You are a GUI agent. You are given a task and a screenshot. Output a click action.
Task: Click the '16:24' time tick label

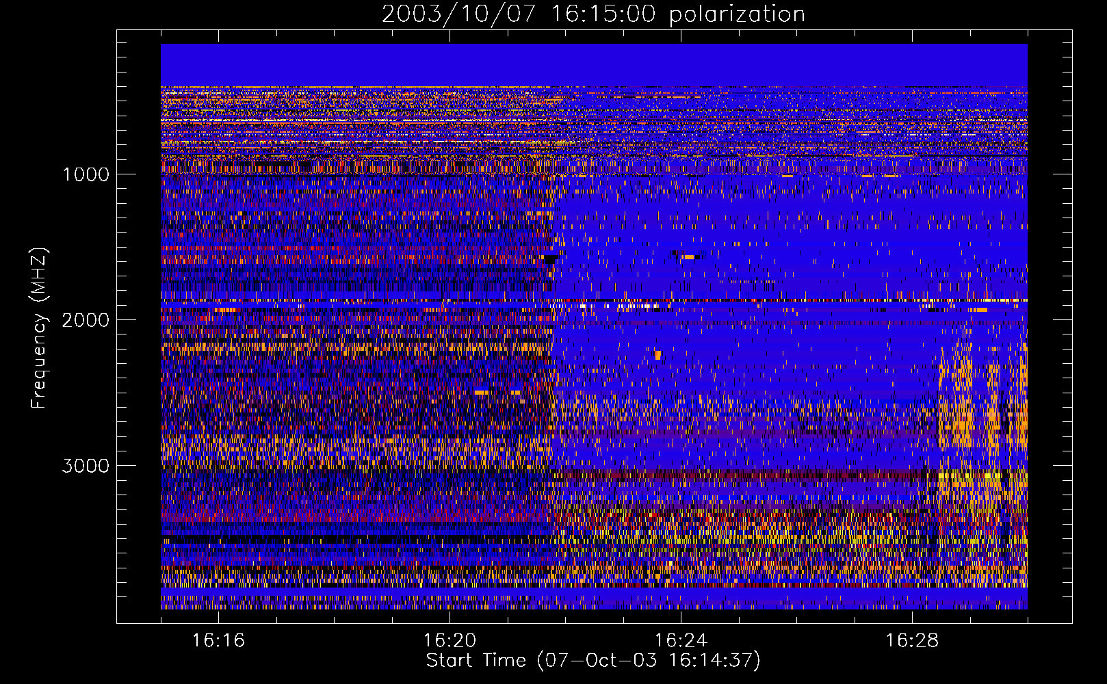(681, 640)
